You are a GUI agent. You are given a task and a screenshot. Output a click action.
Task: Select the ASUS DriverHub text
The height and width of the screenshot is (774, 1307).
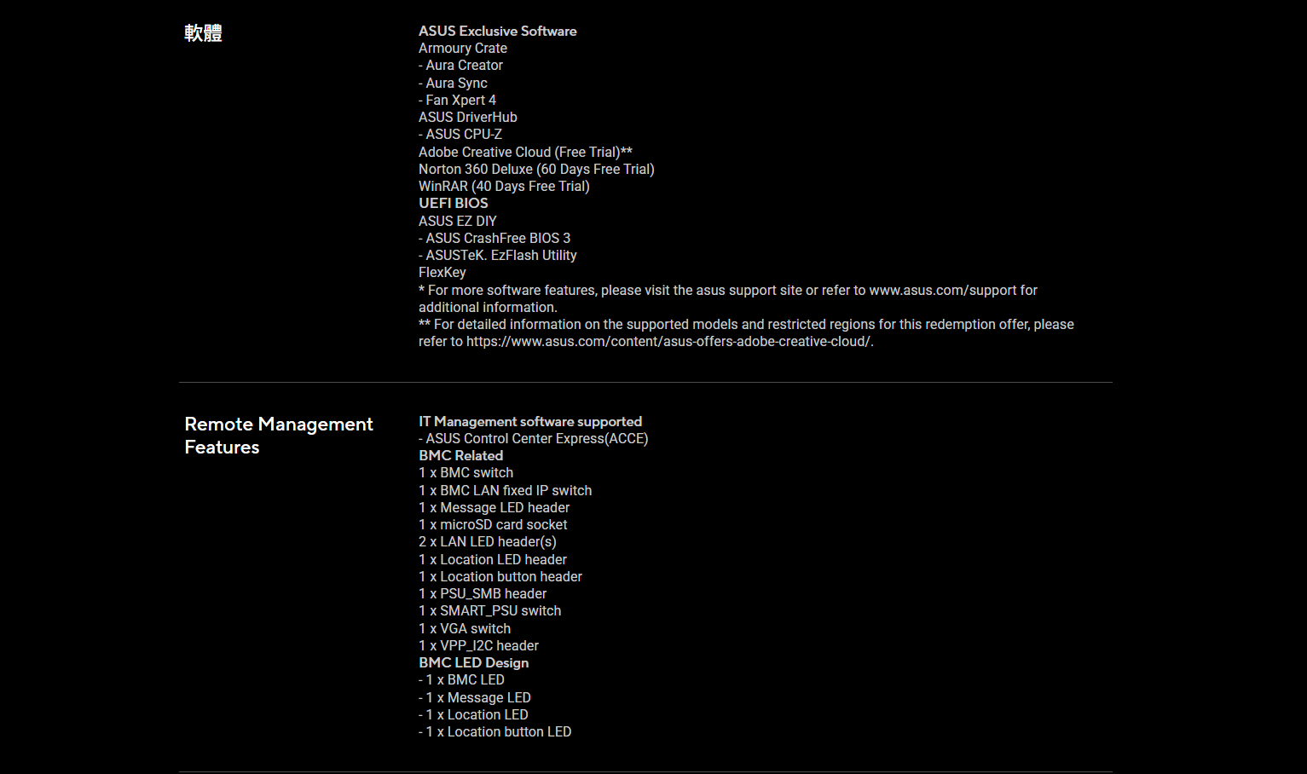[467, 118]
